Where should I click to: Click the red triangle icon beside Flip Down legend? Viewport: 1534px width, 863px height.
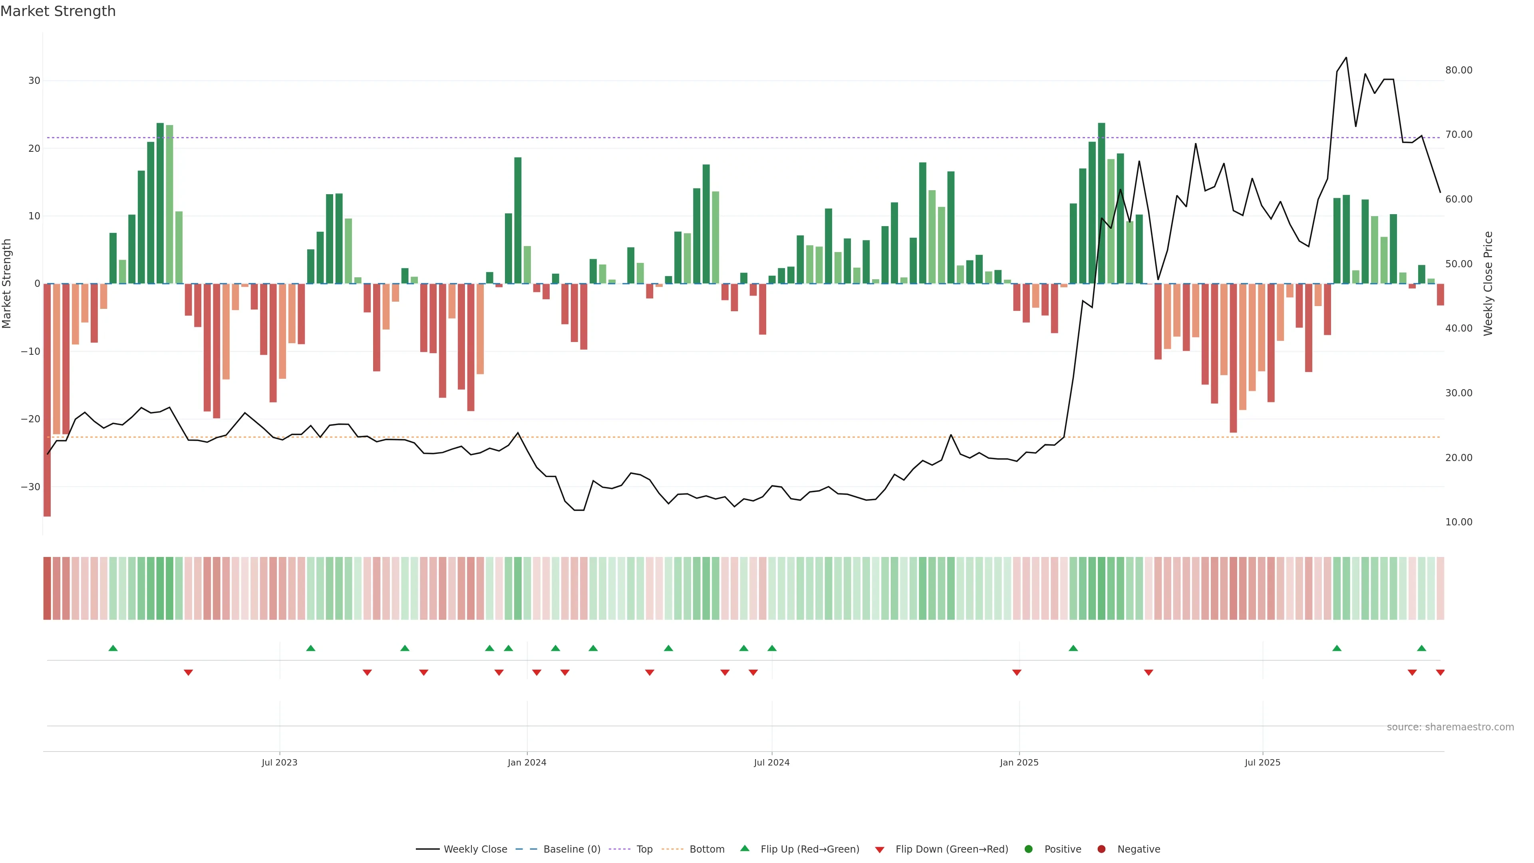click(880, 850)
